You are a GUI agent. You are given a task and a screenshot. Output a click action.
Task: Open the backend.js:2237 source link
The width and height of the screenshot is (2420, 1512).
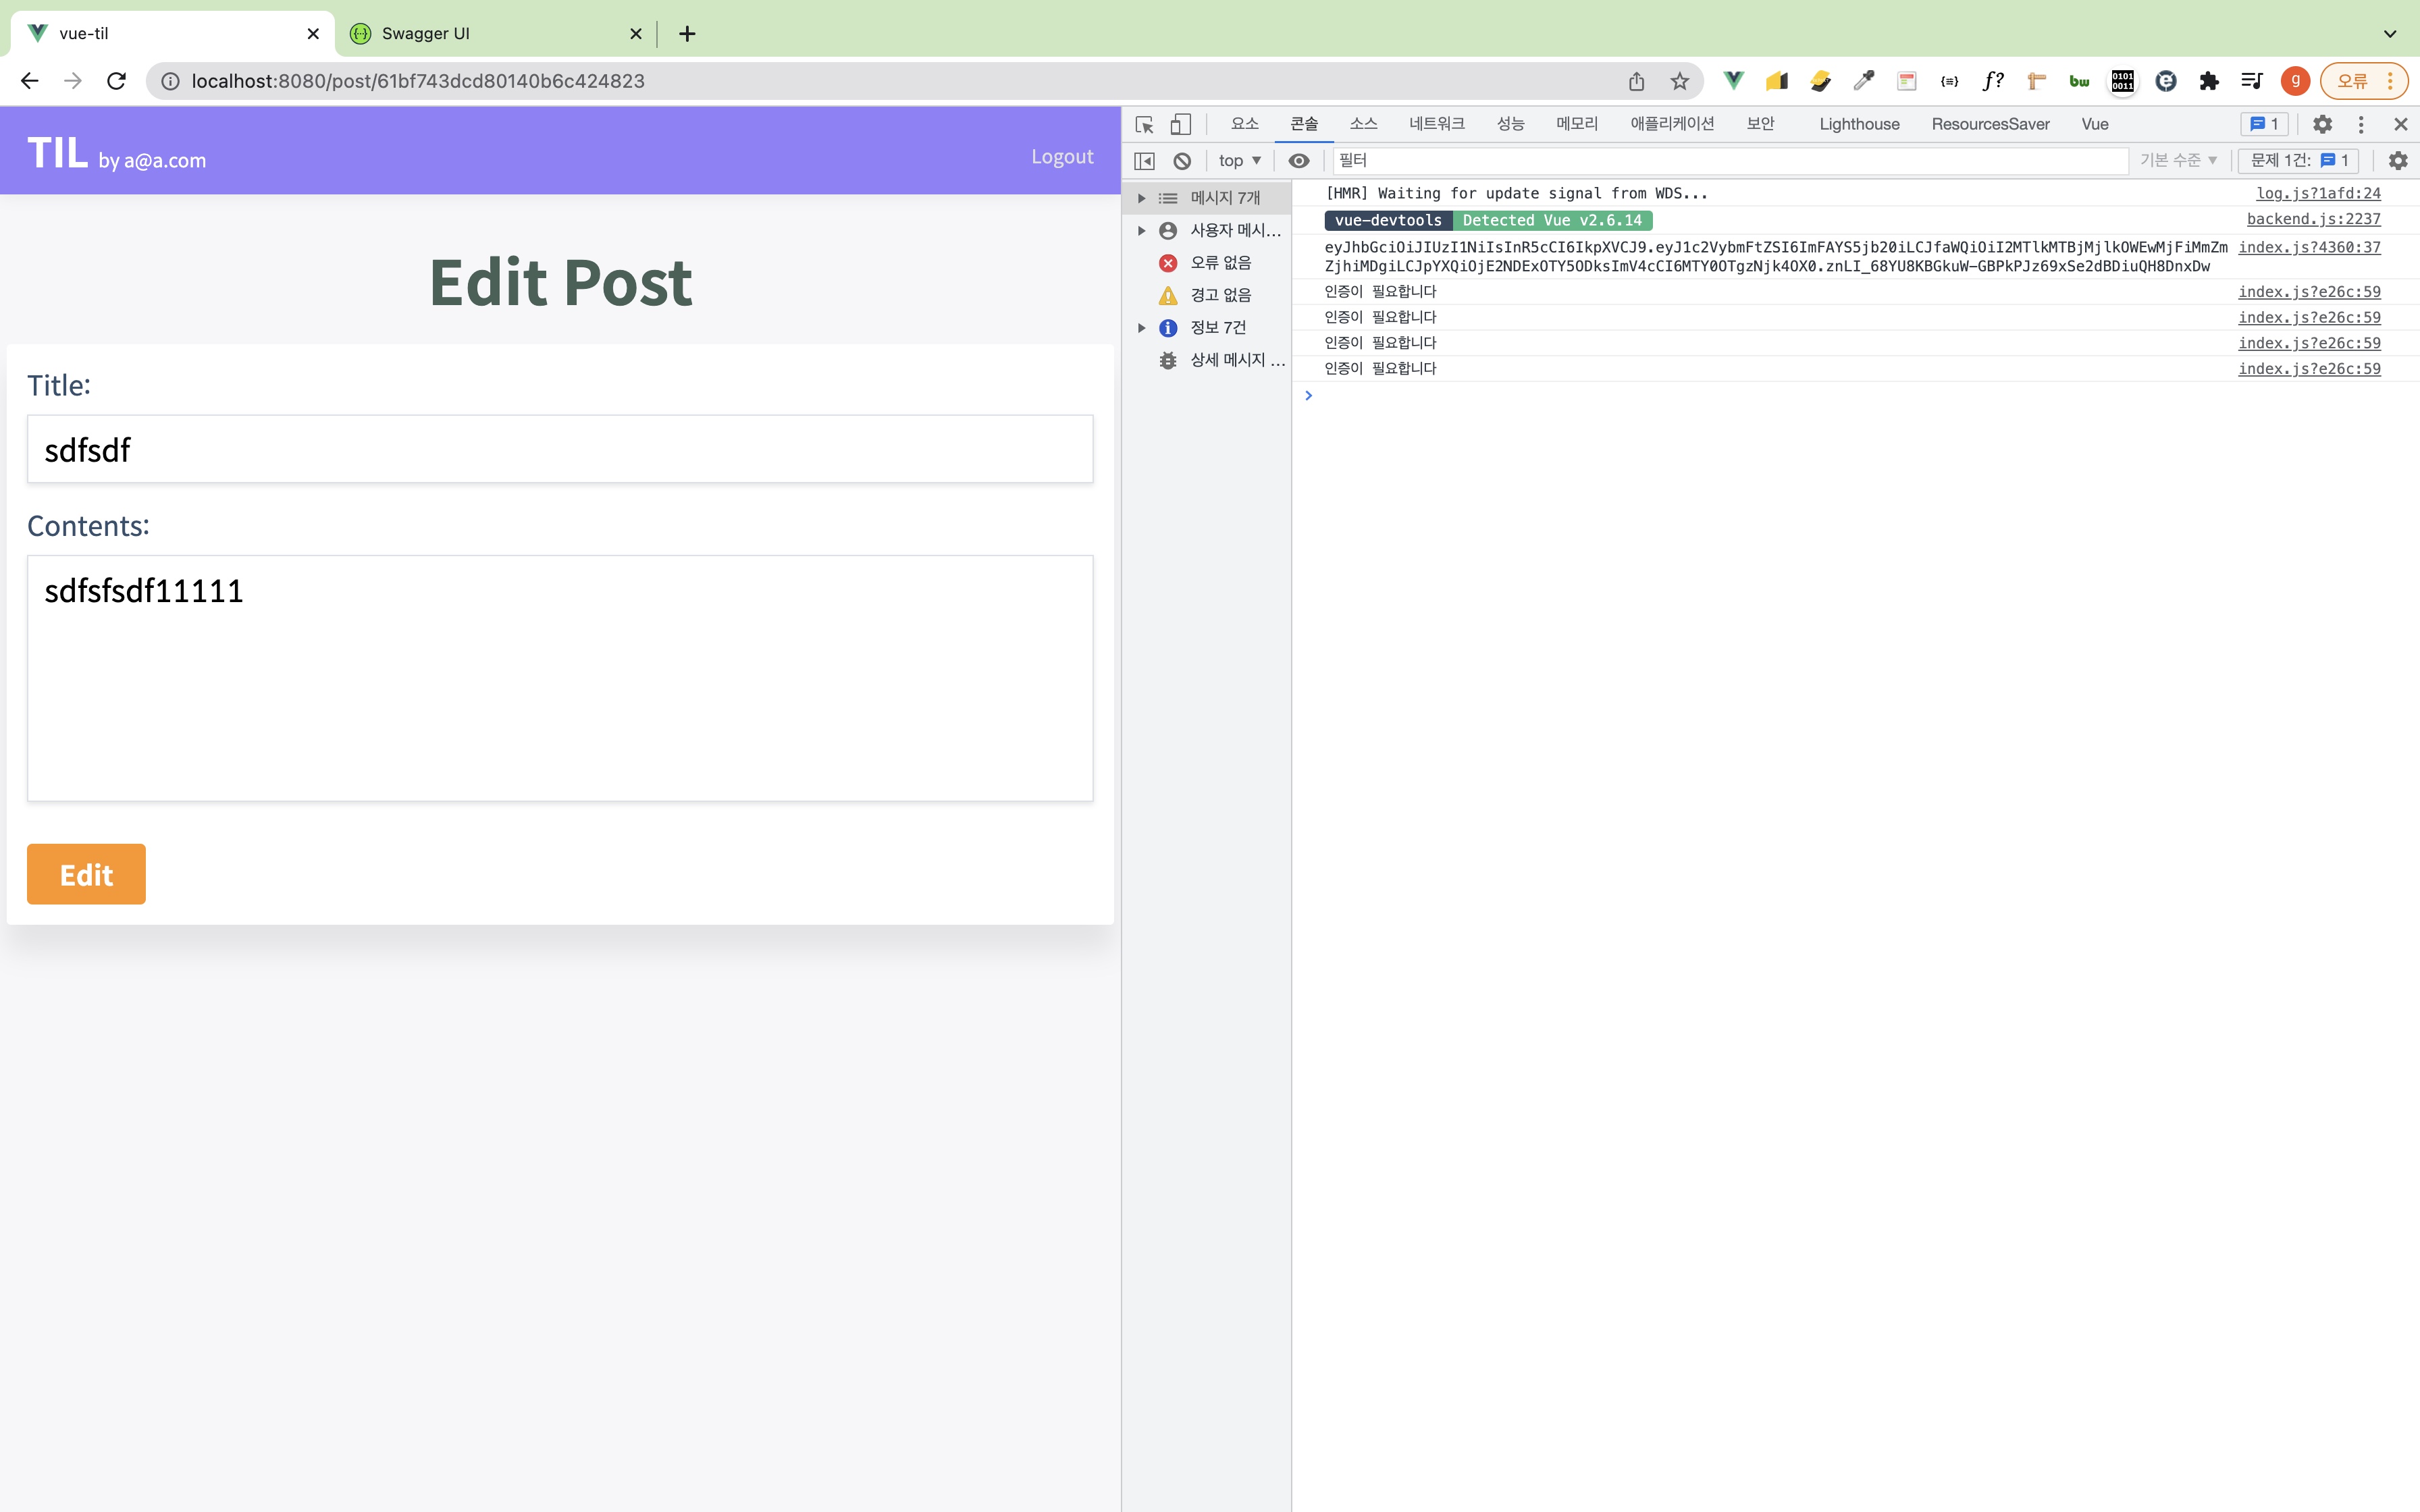point(2313,219)
